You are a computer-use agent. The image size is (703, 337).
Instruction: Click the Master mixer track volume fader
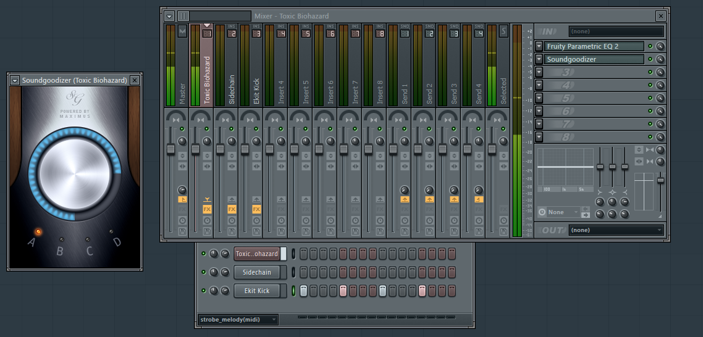click(171, 149)
